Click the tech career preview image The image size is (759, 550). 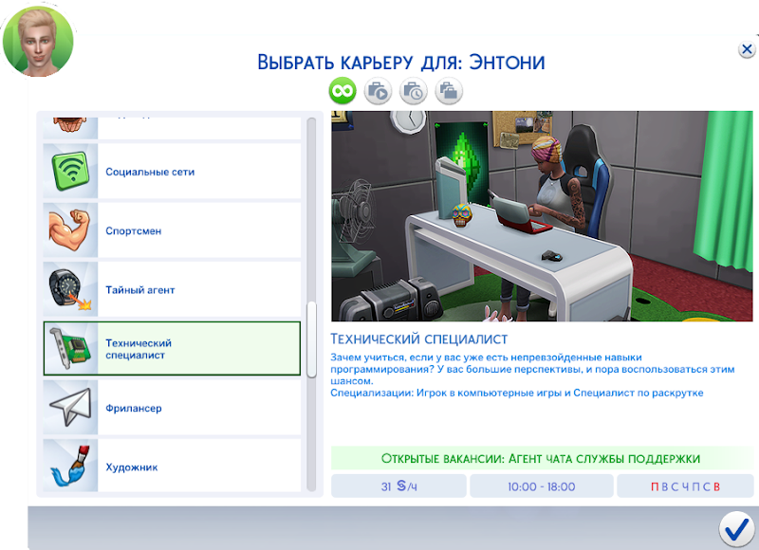click(542, 216)
